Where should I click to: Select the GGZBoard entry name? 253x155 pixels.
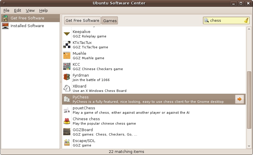pos(83,130)
